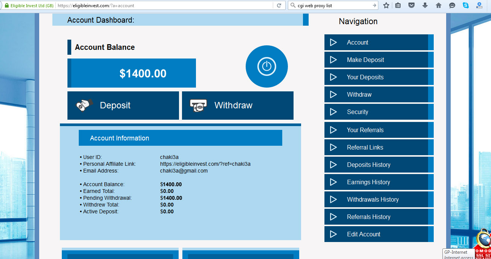The image size is (491, 259).
Task: Bookmark this page with the star icon
Action: pos(386,6)
